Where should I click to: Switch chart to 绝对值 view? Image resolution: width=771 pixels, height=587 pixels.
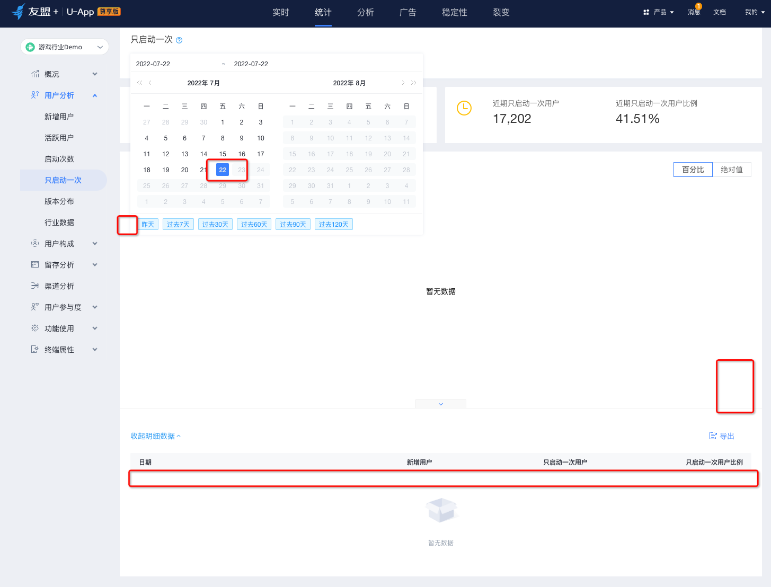pyautogui.click(x=732, y=170)
